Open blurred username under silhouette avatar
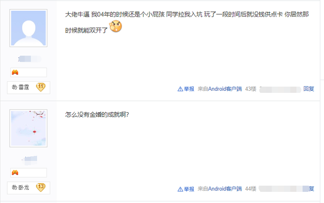324x203 pixels. click(x=29, y=59)
